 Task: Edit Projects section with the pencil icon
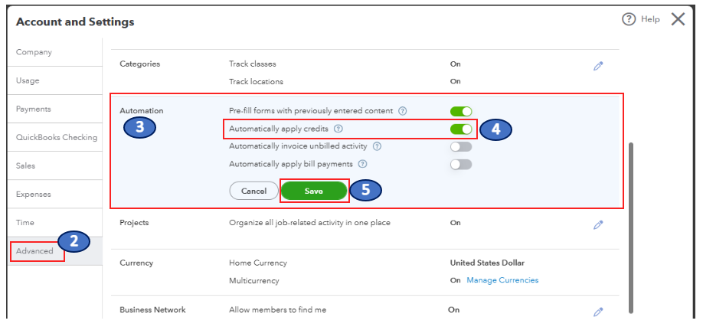point(598,225)
